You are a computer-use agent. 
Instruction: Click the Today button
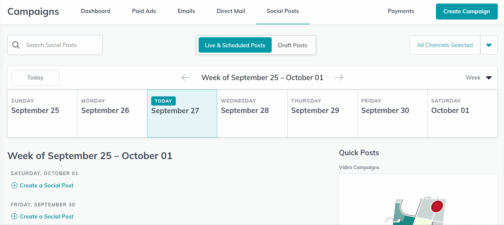[35, 78]
